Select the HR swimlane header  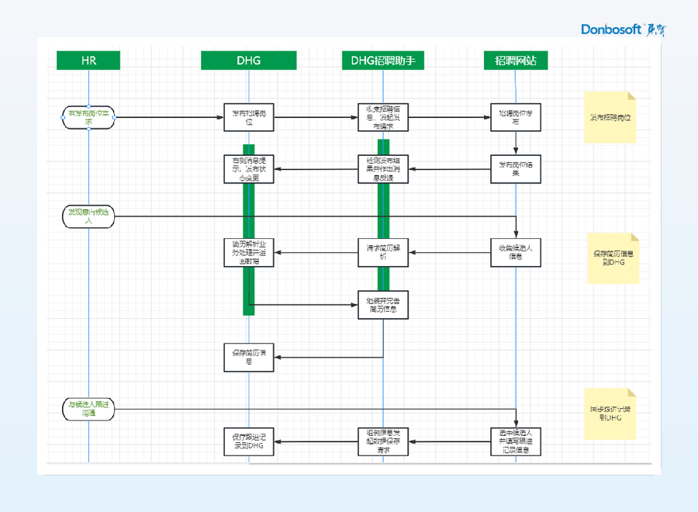tap(88, 61)
